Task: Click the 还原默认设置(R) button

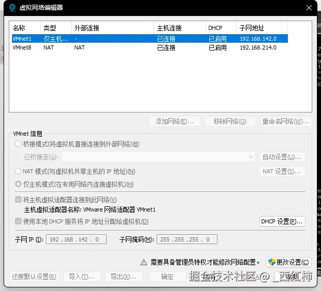Action: point(34,277)
